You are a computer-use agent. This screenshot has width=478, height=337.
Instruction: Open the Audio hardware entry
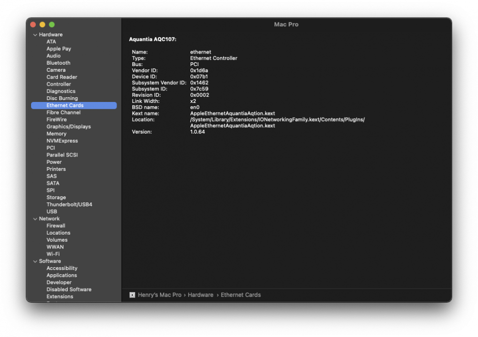click(x=54, y=56)
